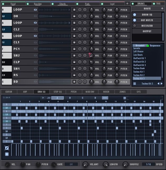Select pattern B in the sequencer
The image size is (166, 170).
tap(70, 98)
